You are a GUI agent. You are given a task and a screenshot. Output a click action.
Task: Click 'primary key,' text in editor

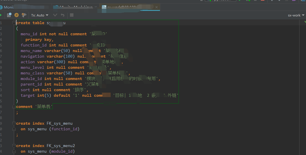tap(40, 40)
